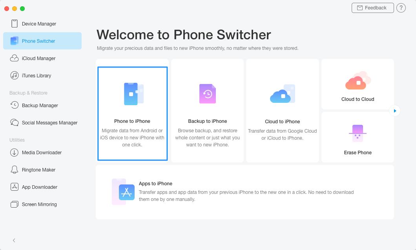
Task: Select the Cloud to Cloud label
Action: 358,99
